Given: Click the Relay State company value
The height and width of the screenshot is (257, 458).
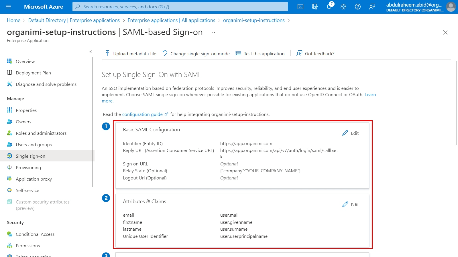Looking at the screenshot, I should (x=260, y=171).
